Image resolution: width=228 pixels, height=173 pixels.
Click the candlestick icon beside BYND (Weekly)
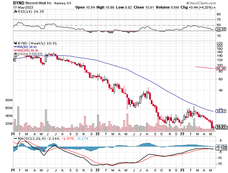point(15,43)
